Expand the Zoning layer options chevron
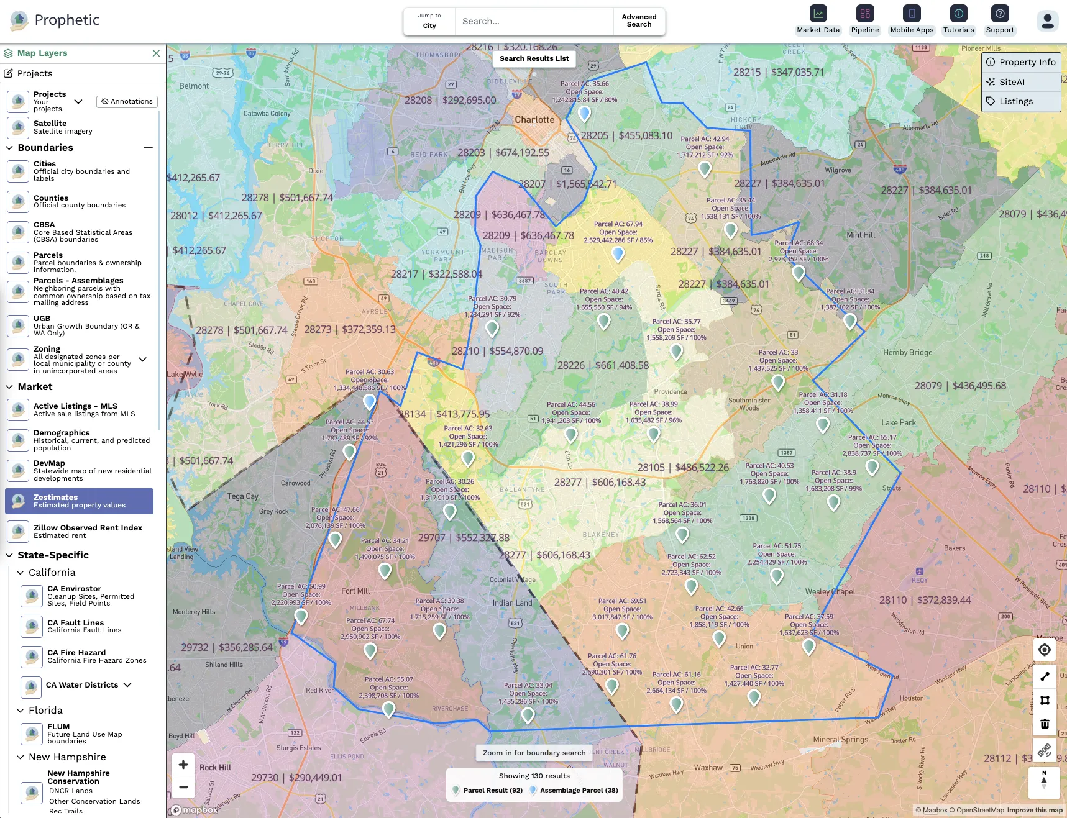Screen dimensions: 1067x818 click(144, 359)
